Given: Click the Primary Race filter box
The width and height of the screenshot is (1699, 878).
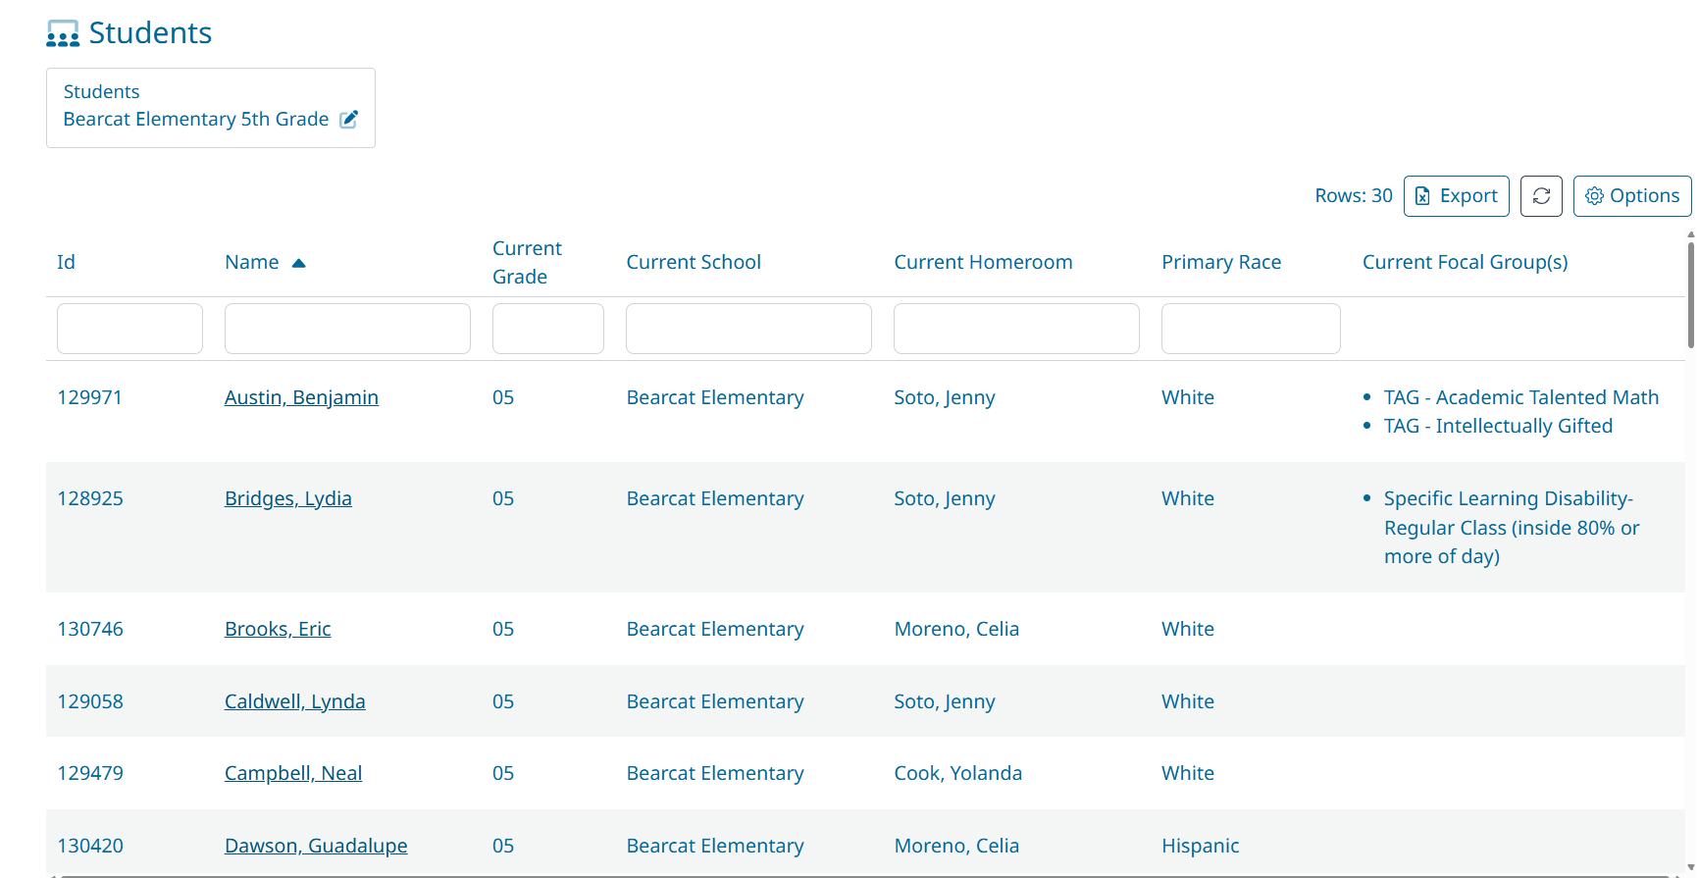Looking at the screenshot, I should (x=1250, y=329).
